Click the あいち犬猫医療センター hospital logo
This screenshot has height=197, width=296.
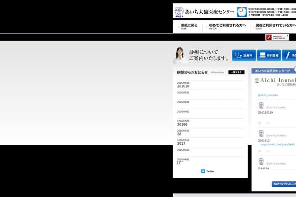(204, 12)
